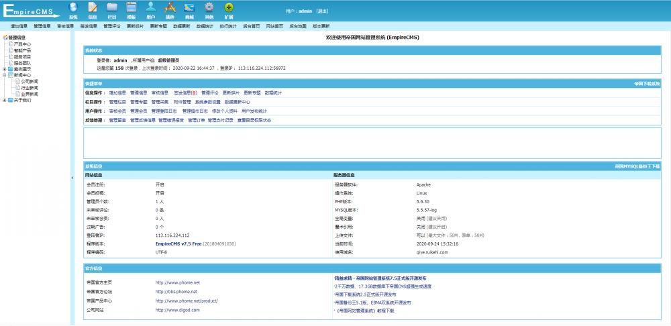Expand the 案例展示 tree node
The image size is (671, 326).
[x=4, y=69]
